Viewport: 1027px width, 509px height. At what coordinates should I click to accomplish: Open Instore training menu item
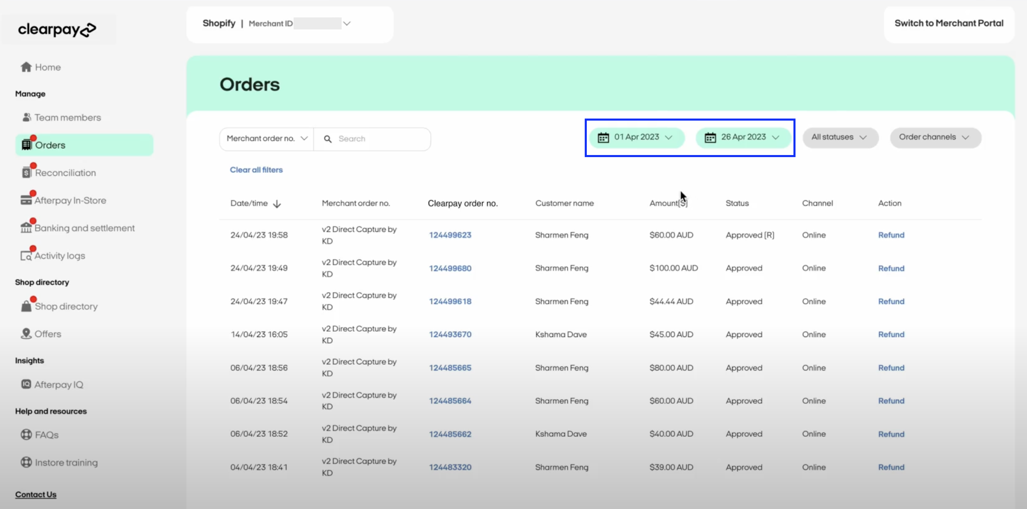66,463
